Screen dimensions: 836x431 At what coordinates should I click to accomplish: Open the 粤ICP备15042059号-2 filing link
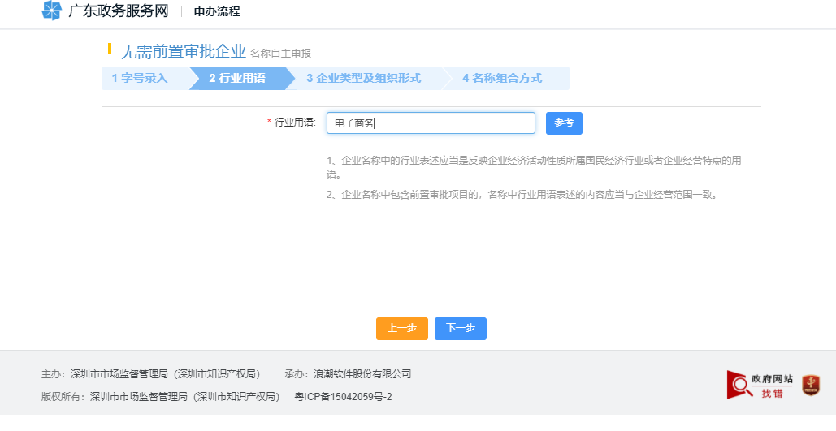[343, 397]
